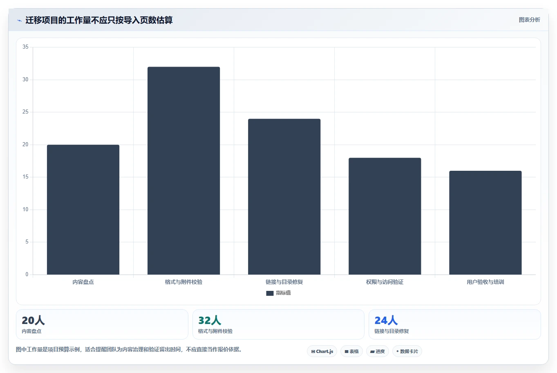
Task: Click the 用户验收与培训 x-axis label
Action: (485, 282)
